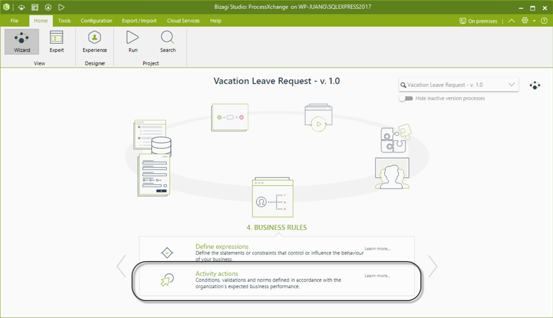Click the Bizagi logo in title bar
The height and width of the screenshot is (318, 553).
click(x=6, y=7)
